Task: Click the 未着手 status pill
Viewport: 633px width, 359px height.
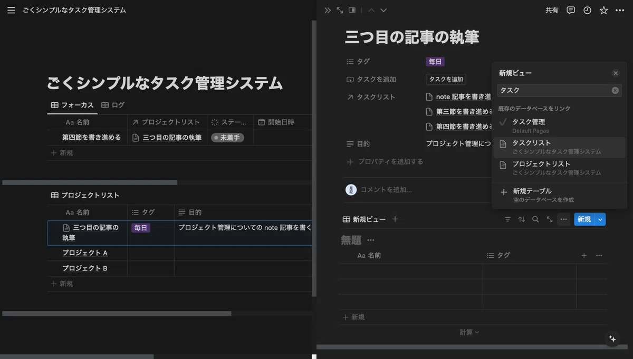Action: pos(228,138)
